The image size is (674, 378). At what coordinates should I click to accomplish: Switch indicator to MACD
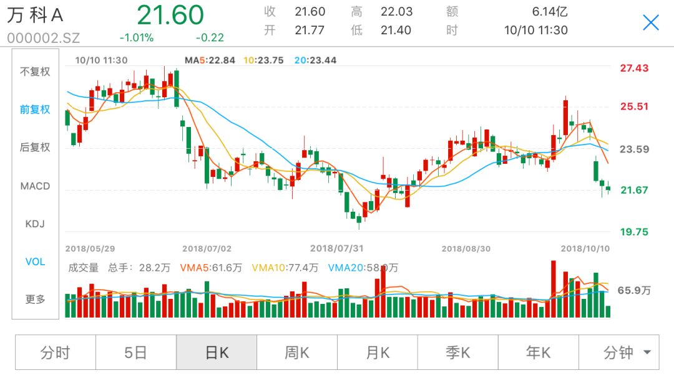point(35,186)
